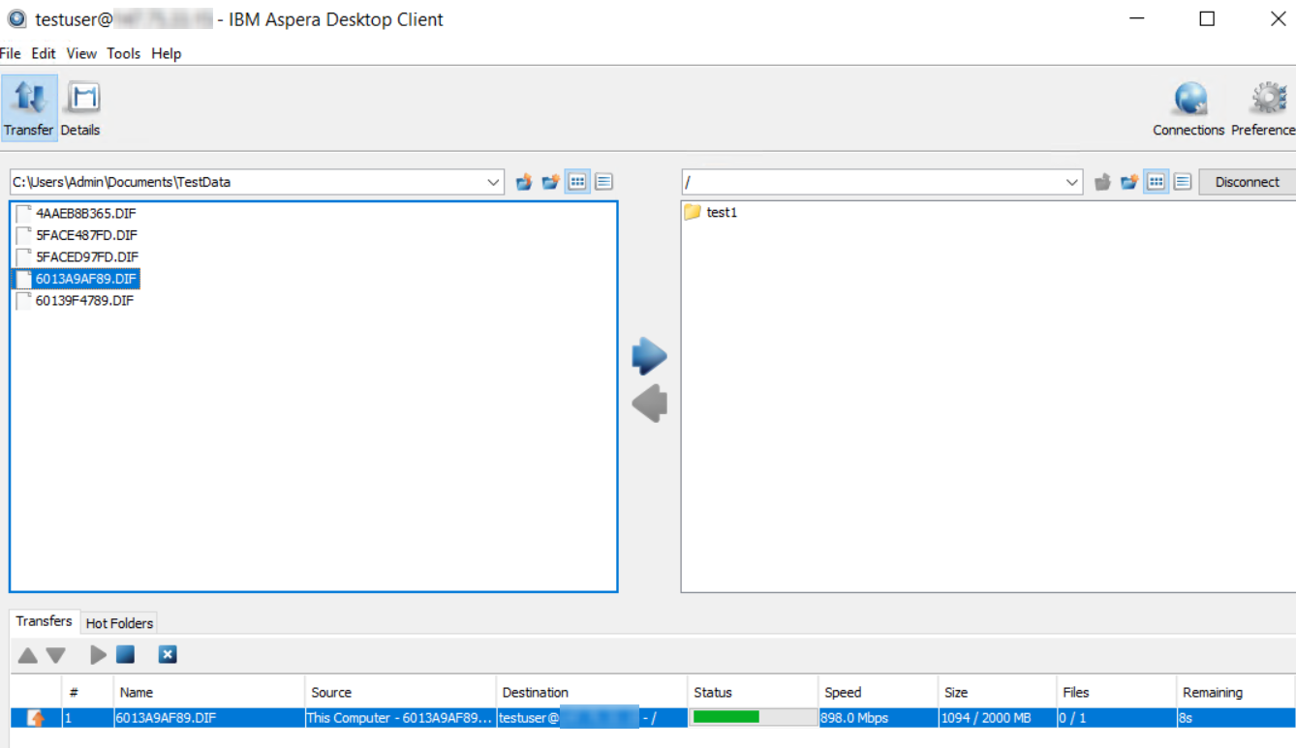Open the Edit menu
1296x748 pixels.
[44, 53]
